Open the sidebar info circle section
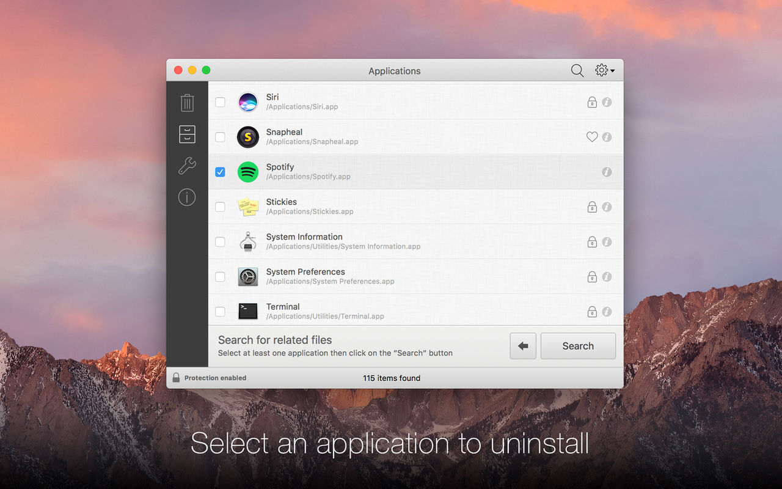782x489 pixels. 187,197
